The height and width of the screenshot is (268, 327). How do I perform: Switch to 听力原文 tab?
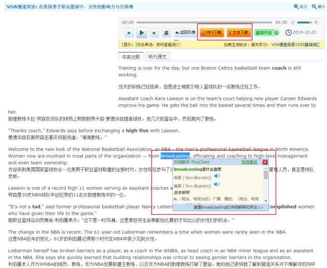tap(157, 57)
